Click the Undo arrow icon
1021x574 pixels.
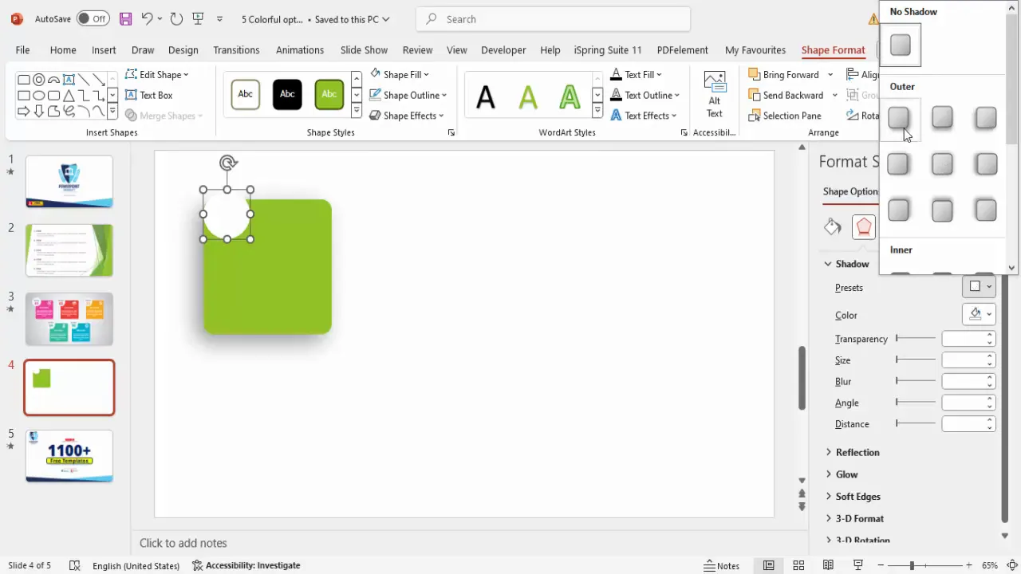(x=147, y=19)
